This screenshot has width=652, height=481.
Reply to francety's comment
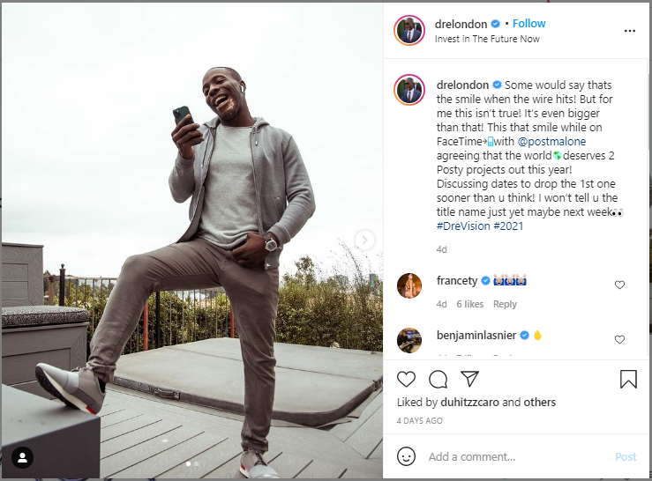pos(505,304)
